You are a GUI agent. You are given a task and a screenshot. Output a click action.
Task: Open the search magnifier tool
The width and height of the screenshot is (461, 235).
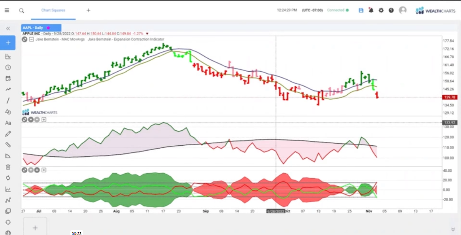(x=22, y=10)
